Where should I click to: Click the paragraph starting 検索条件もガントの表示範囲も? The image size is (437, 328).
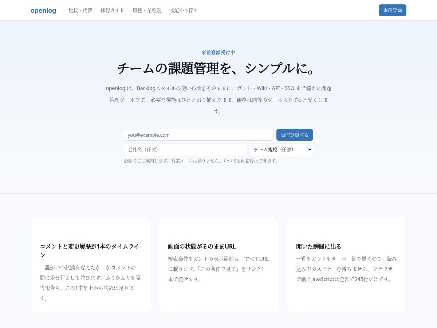click(218, 269)
